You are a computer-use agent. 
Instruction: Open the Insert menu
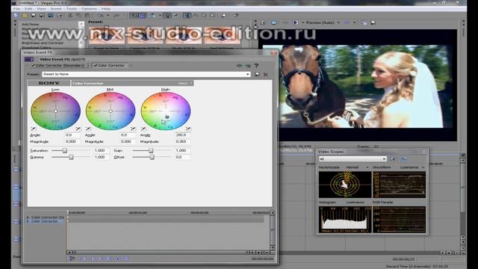tap(56, 9)
